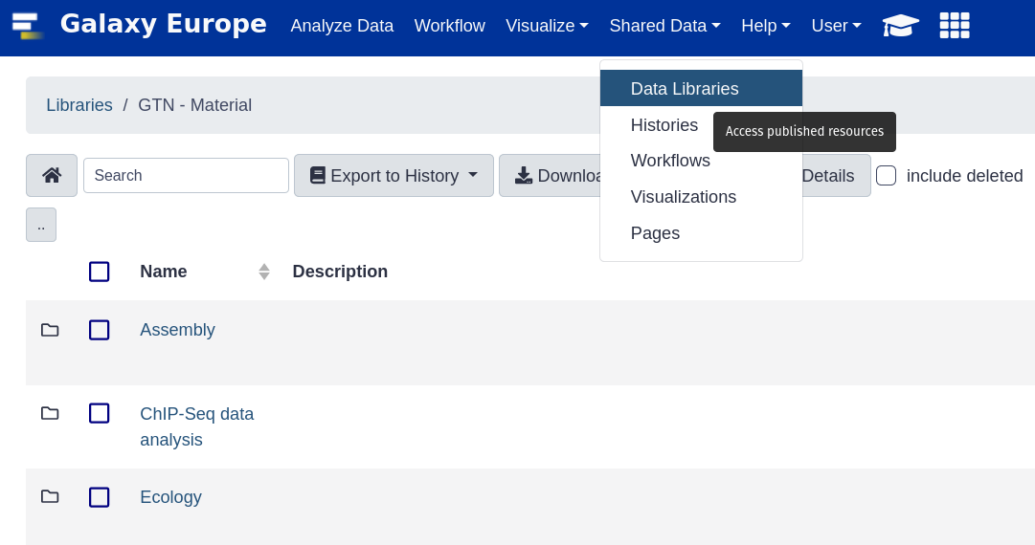
Task: Focus the Search input field
Action: click(186, 175)
